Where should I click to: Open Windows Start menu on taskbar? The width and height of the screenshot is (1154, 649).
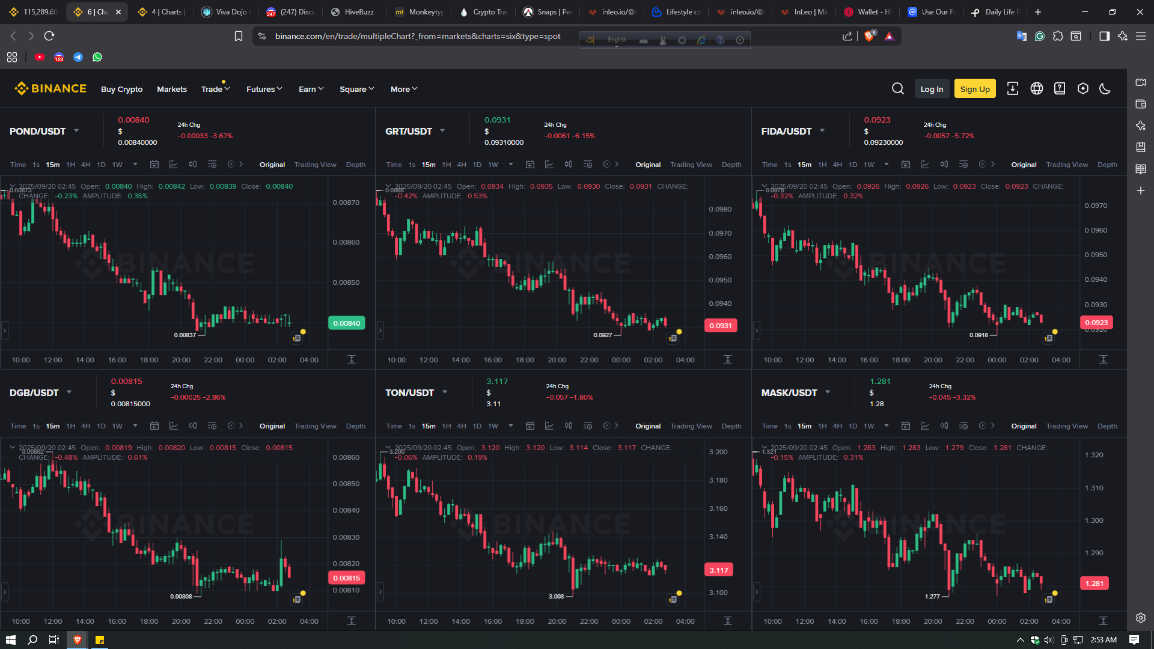coord(10,640)
